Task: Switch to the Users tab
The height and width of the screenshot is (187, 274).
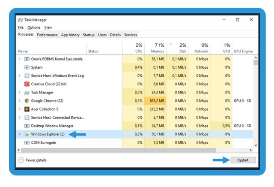Action: tap(102, 35)
